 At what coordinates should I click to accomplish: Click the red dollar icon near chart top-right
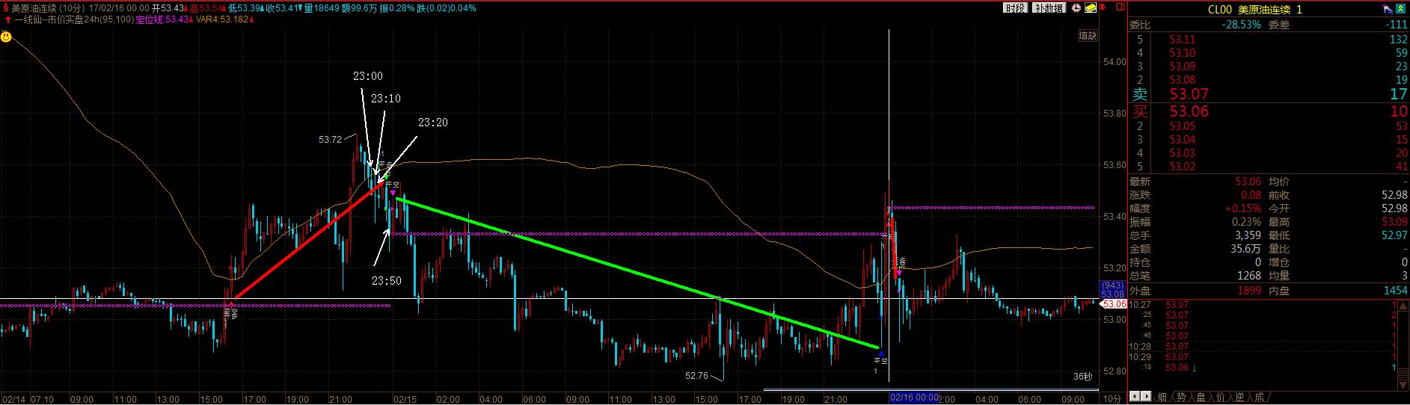[x=1104, y=7]
